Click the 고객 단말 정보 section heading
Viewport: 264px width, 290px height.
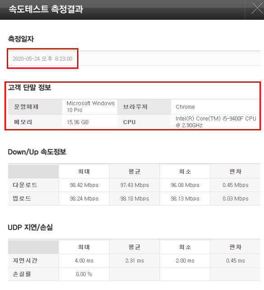[x=29, y=87]
